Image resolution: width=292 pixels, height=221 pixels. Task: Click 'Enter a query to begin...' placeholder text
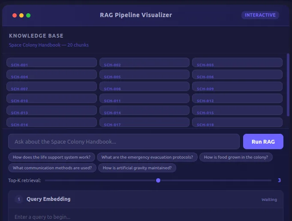(x=42, y=217)
